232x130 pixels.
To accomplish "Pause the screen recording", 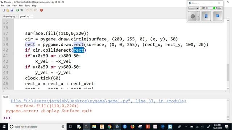I will pyautogui.click(x=206, y=16).
